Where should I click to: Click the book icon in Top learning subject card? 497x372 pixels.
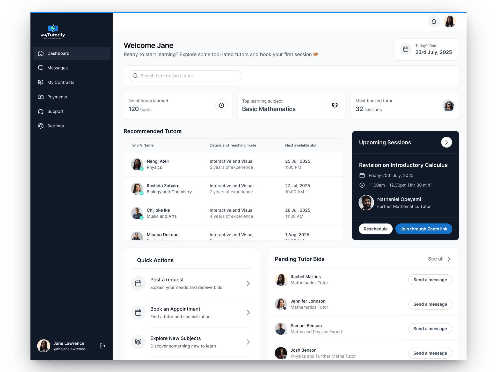pos(335,105)
